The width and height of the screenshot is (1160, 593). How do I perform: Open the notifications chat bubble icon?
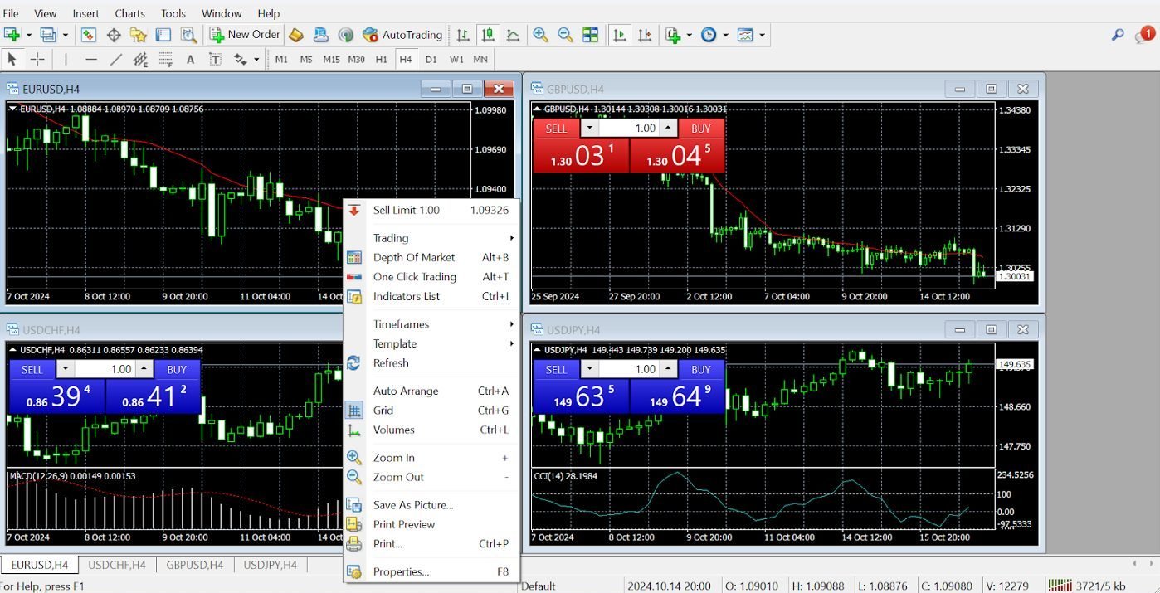tap(1144, 35)
